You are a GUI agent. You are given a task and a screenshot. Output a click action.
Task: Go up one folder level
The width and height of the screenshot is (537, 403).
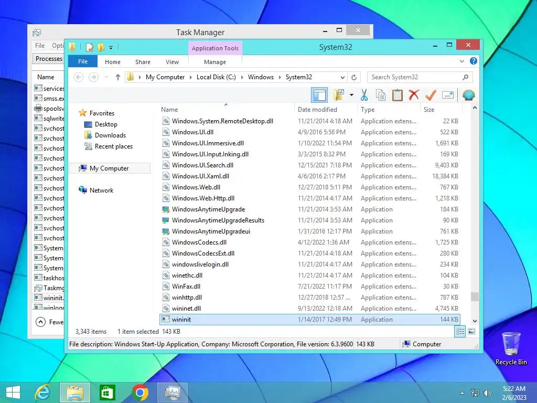pyautogui.click(x=118, y=77)
